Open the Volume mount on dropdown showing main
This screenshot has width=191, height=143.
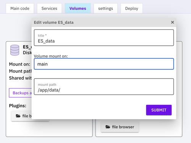click(104, 64)
